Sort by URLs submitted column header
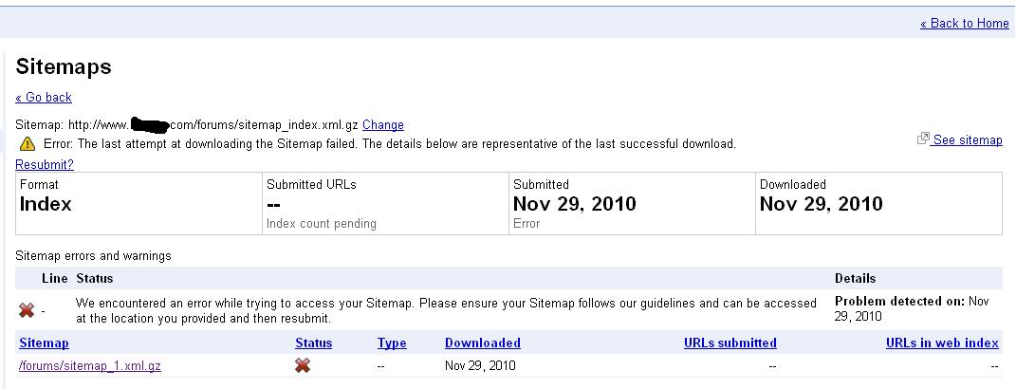Image resolution: width=1016 pixels, height=389 pixels. coord(730,343)
